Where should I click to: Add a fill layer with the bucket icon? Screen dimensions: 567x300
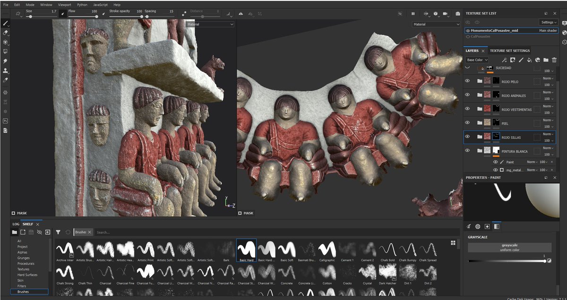[x=529, y=60]
